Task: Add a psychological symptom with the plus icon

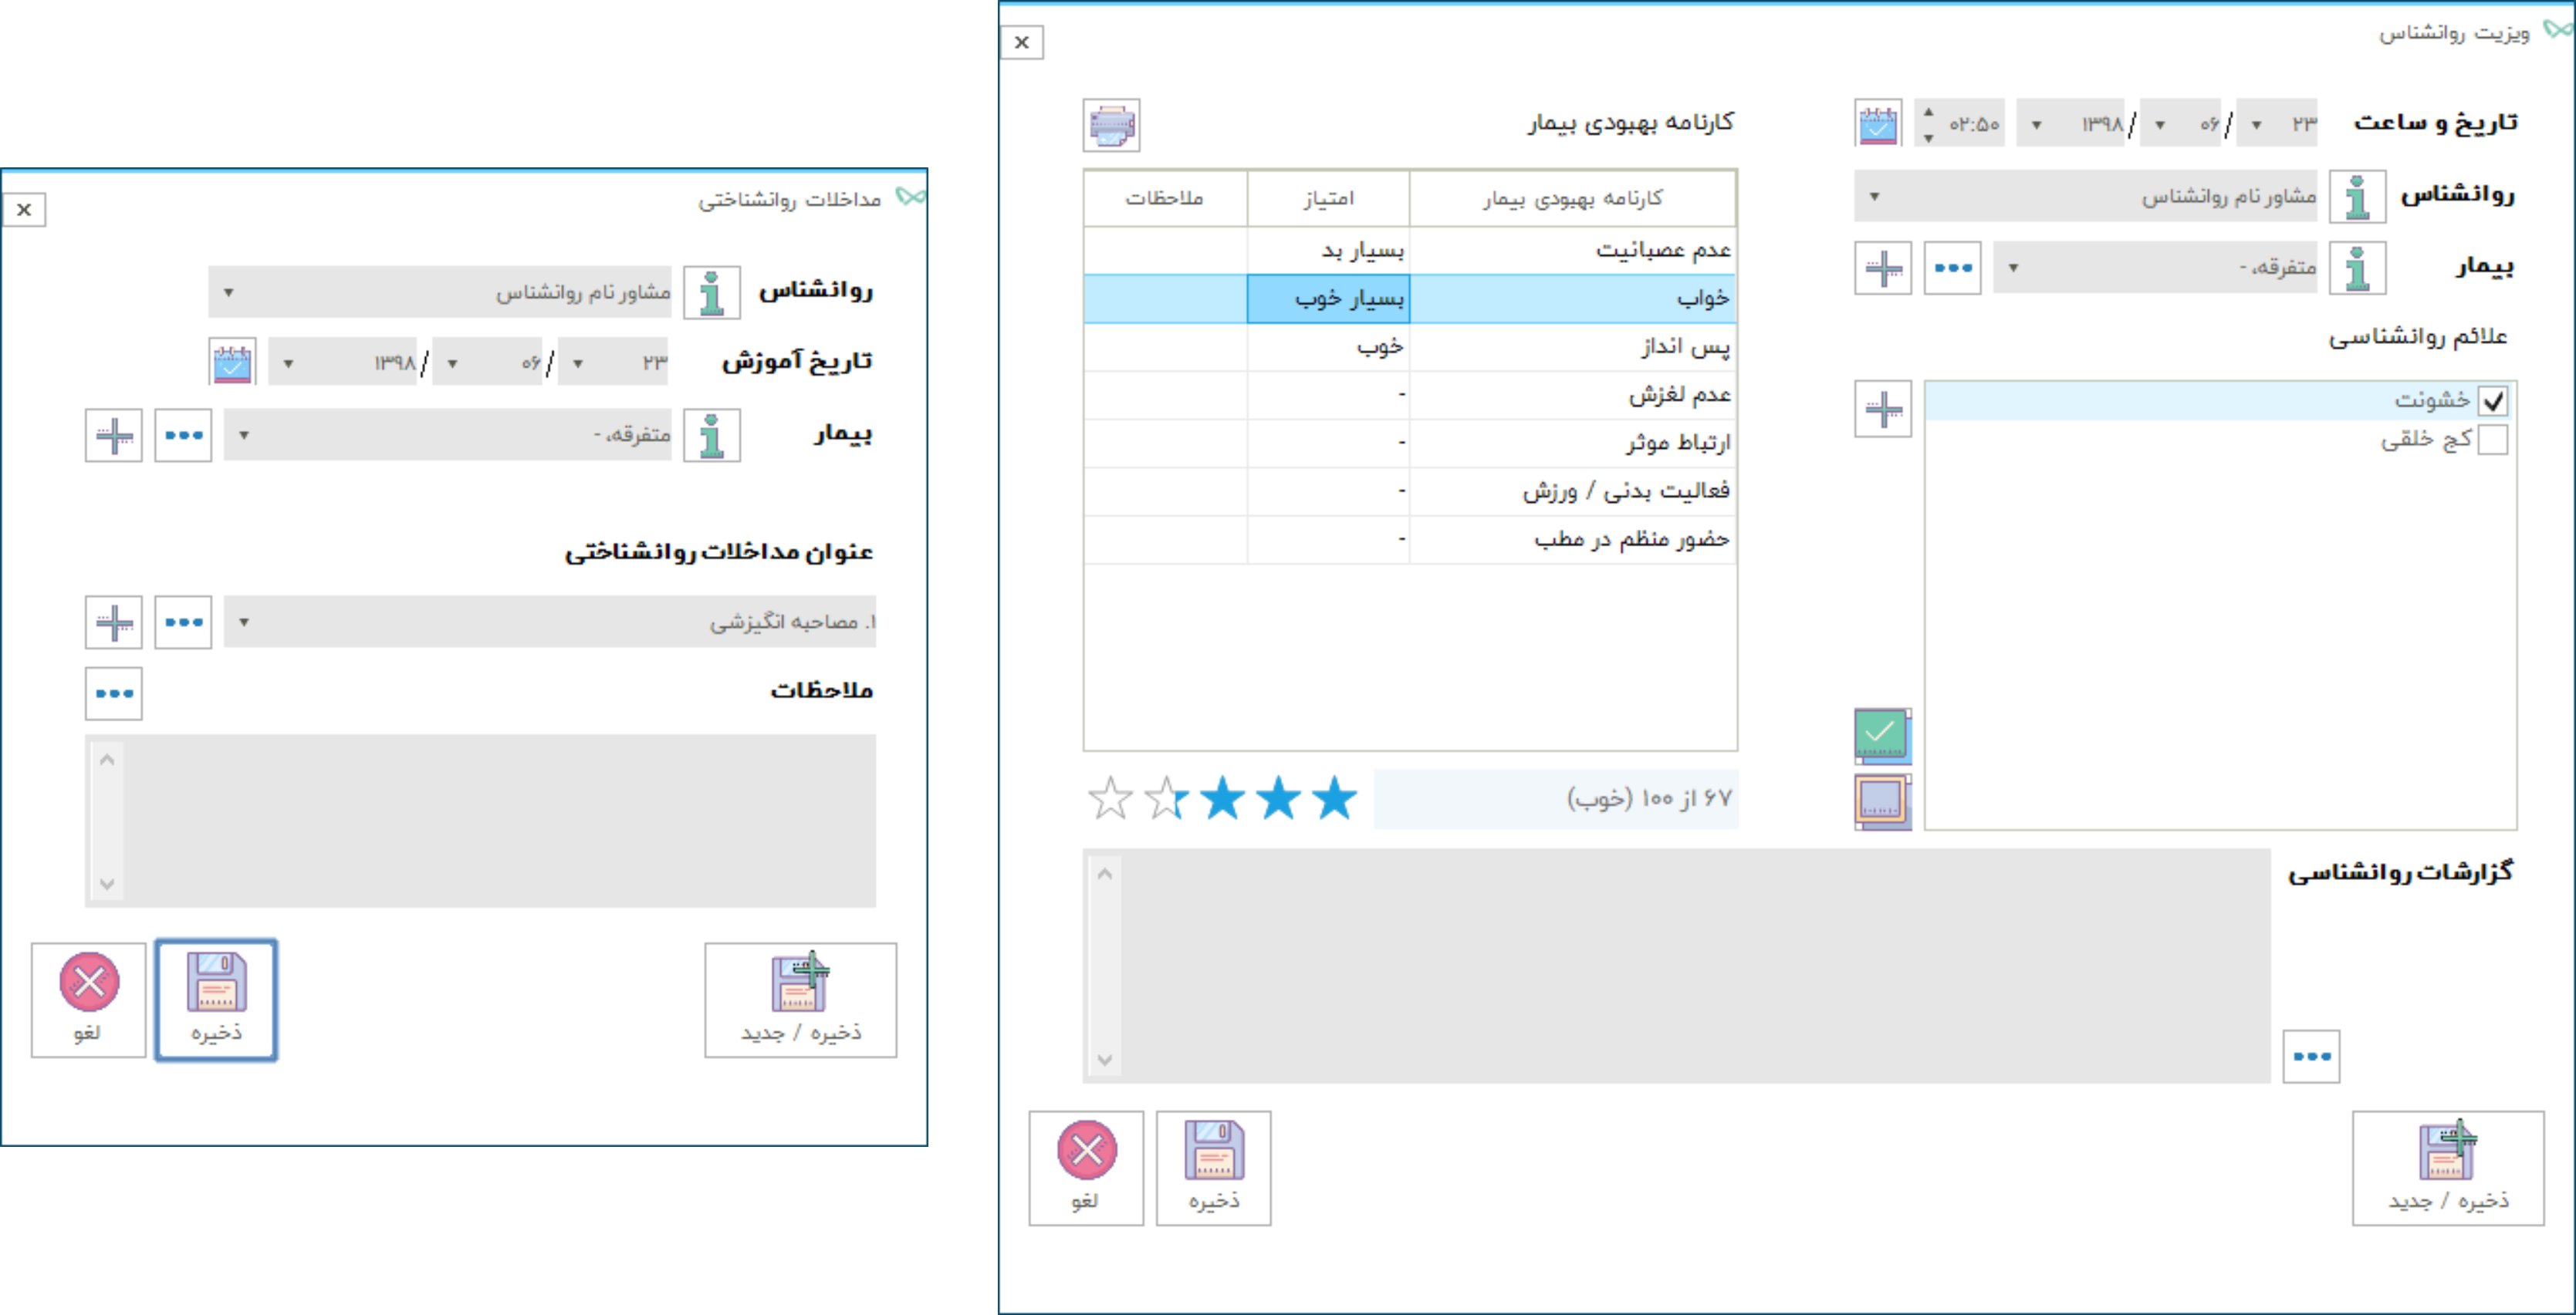Action: [1883, 408]
